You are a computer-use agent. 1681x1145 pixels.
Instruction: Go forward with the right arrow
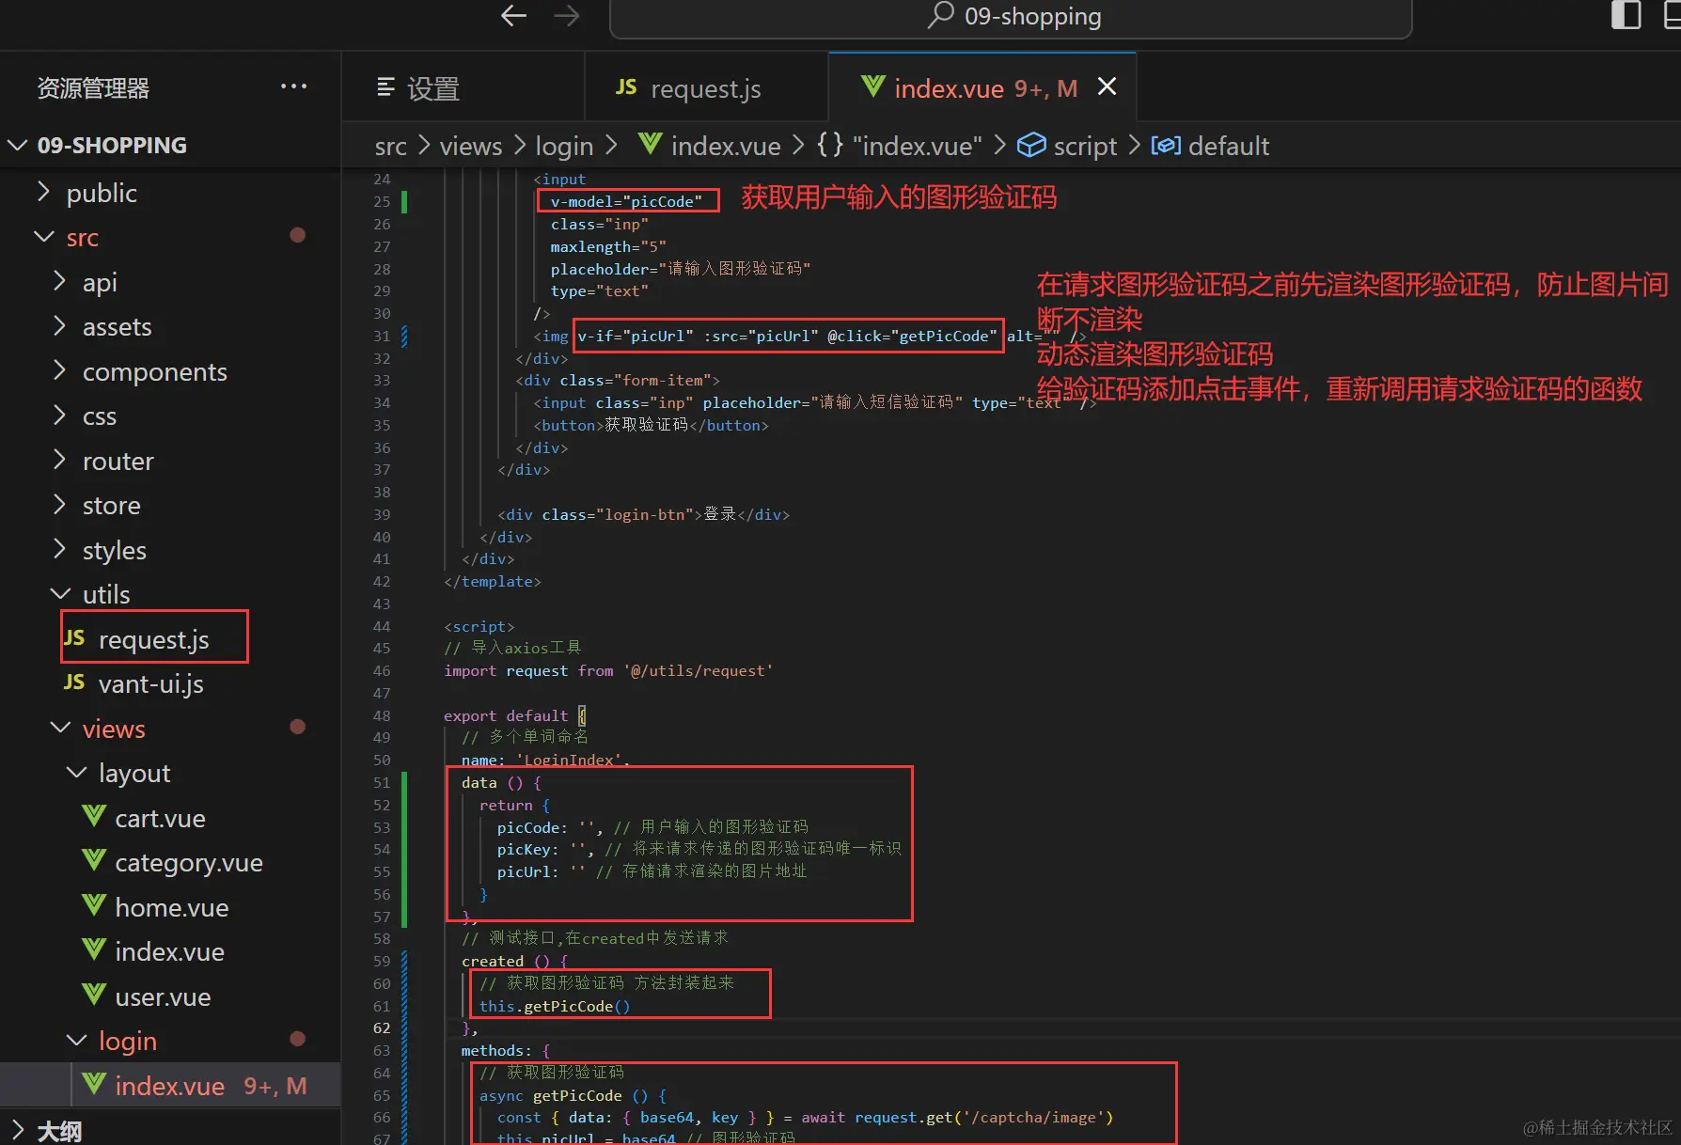coord(567,15)
